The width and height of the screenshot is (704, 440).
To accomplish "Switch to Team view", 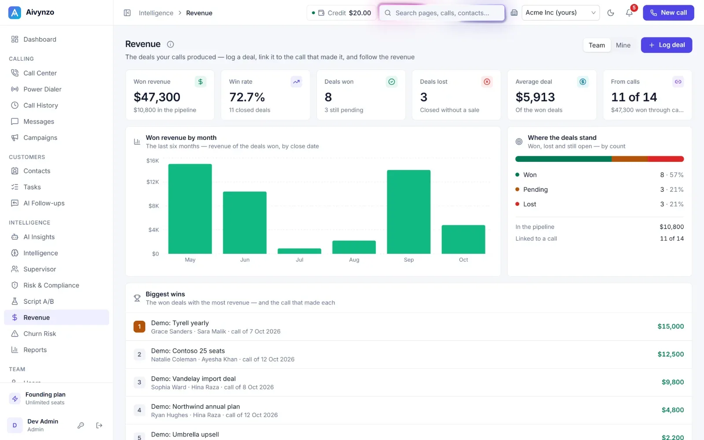I will point(597,45).
